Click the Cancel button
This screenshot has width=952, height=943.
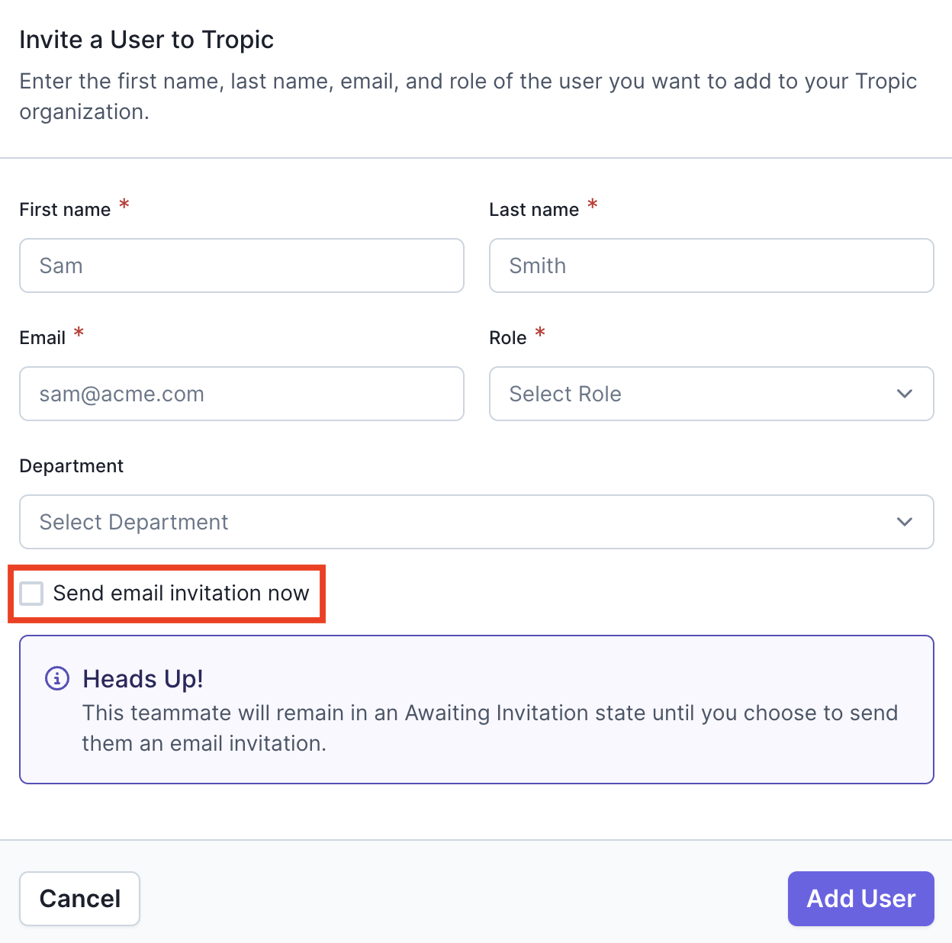80,899
